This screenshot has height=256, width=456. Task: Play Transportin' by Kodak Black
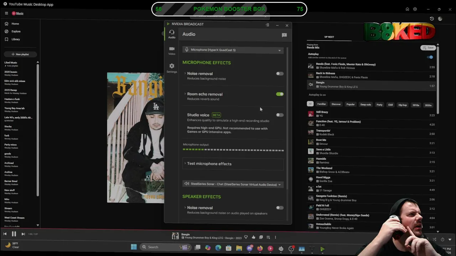(371, 132)
